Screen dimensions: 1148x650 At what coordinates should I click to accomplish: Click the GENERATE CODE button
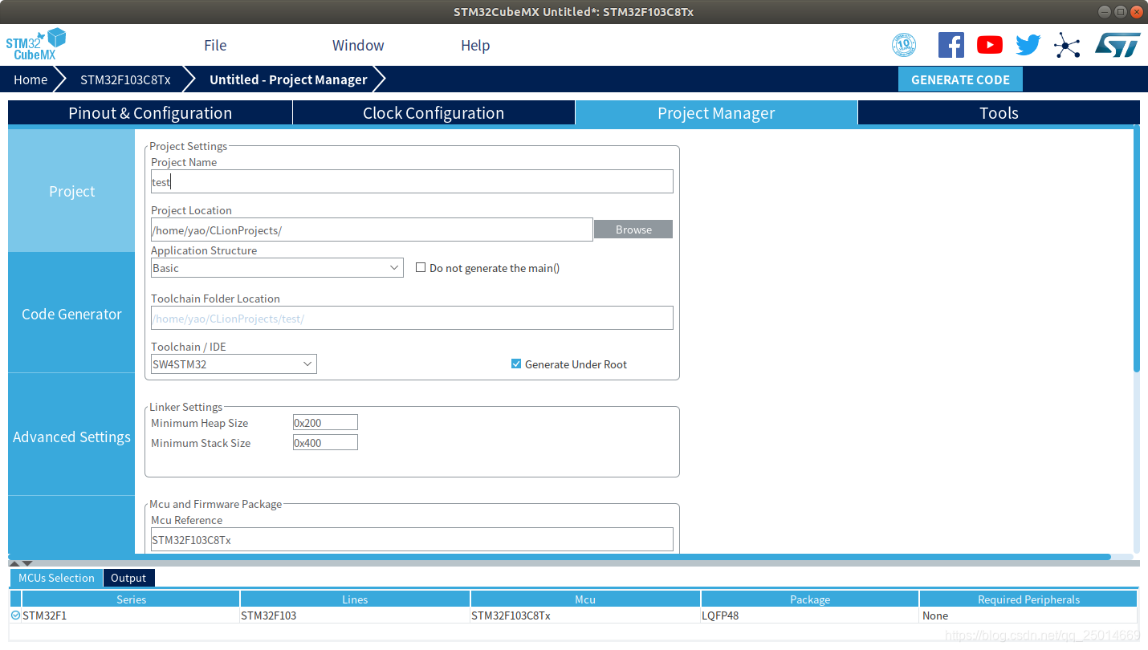960,79
